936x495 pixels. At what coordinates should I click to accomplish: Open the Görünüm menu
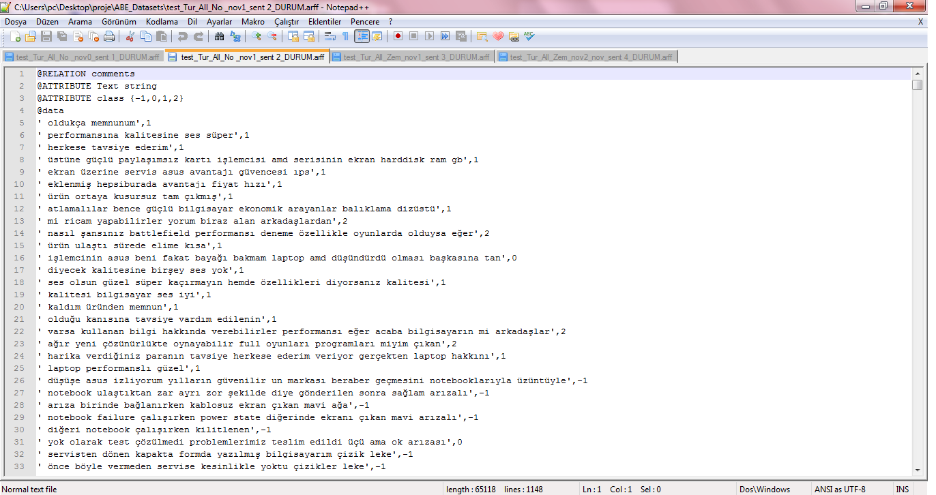[x=119, y=22]
